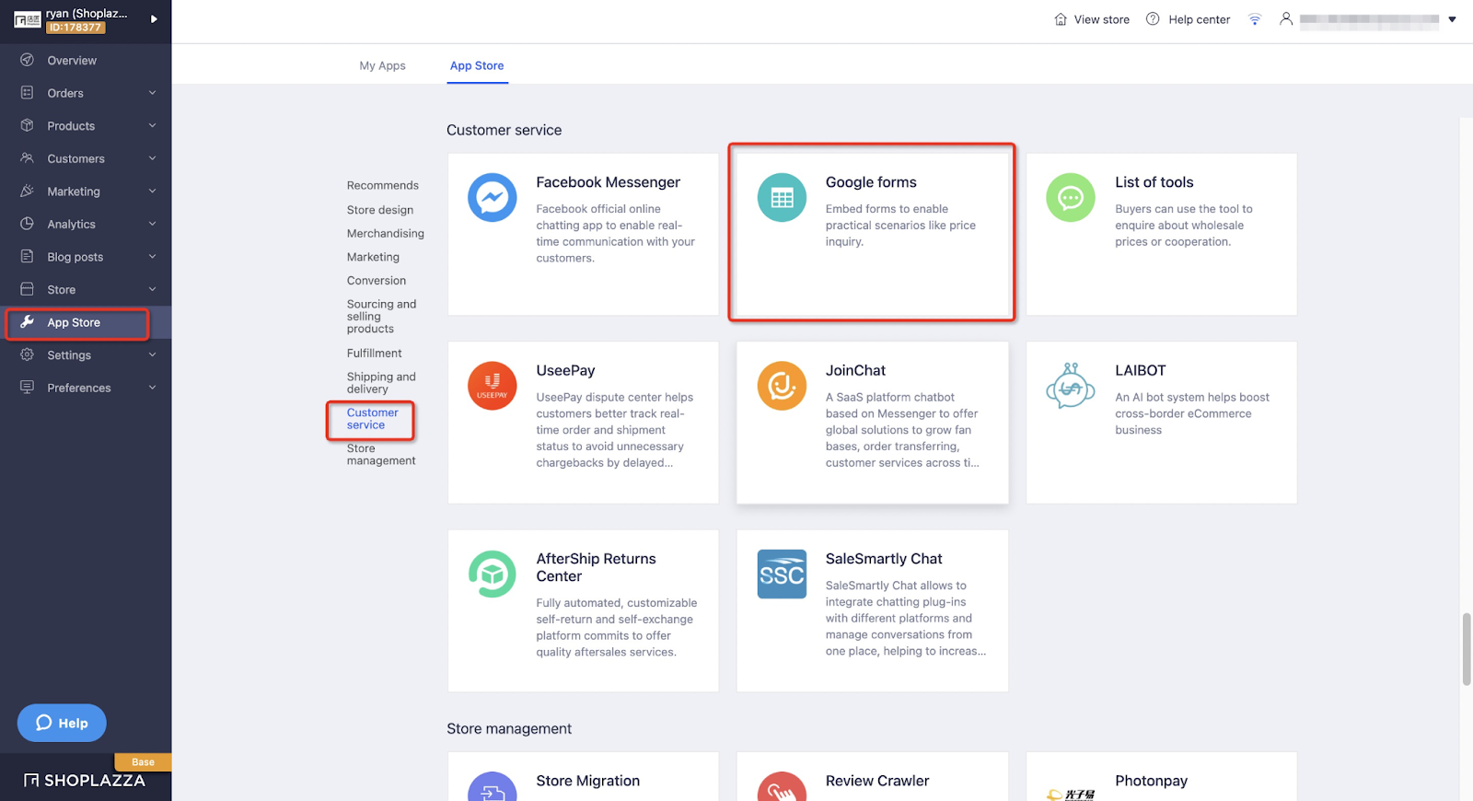Viewport: 1473px width, 801px height.
Task: Click the LAIBOT robot icon
Action: click(1071, 386)
